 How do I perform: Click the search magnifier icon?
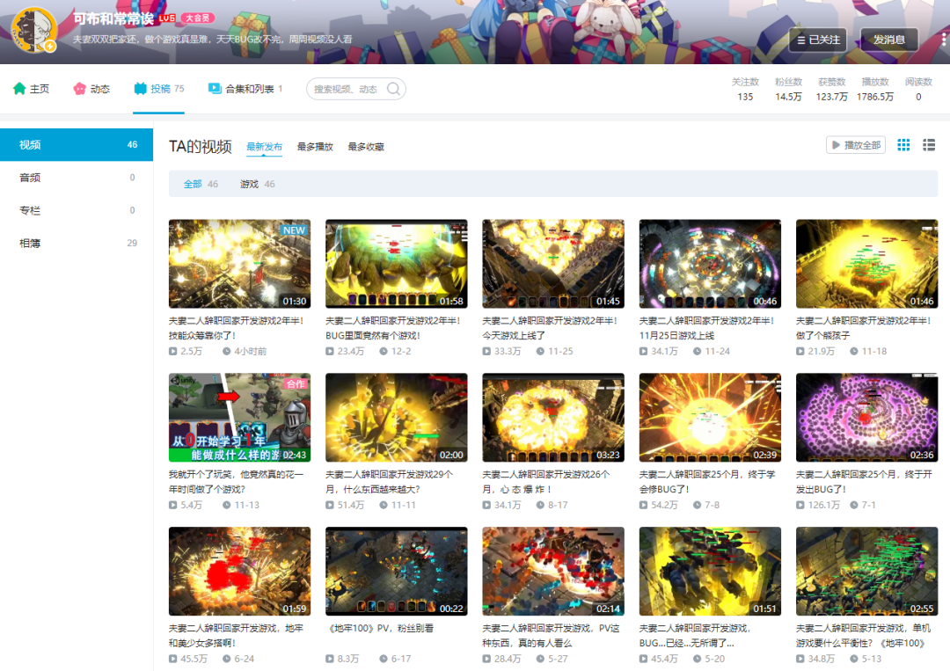click(x=393, y=89)
